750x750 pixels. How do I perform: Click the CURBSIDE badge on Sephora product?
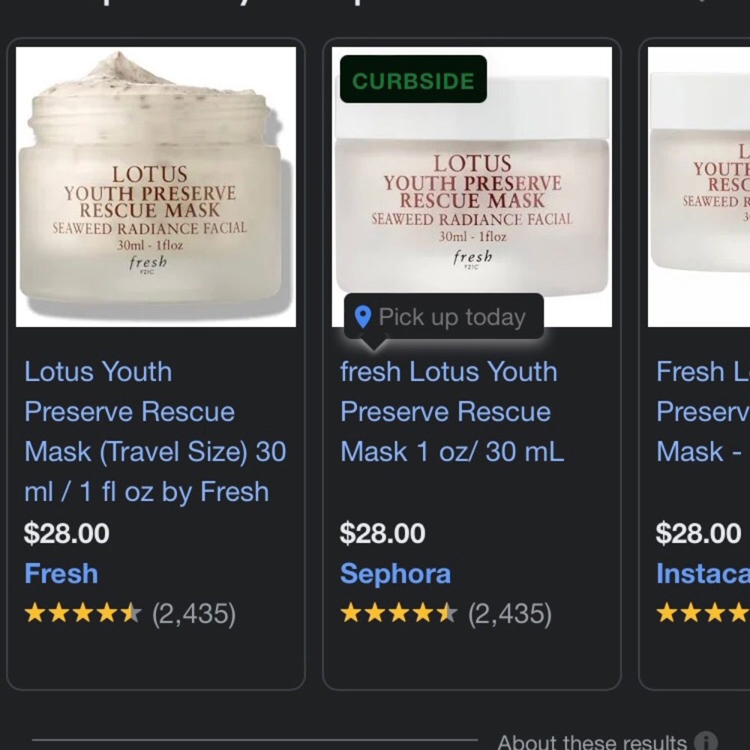[413, 79]
